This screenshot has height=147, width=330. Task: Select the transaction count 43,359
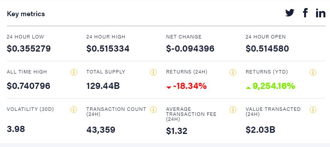[101, 130]
